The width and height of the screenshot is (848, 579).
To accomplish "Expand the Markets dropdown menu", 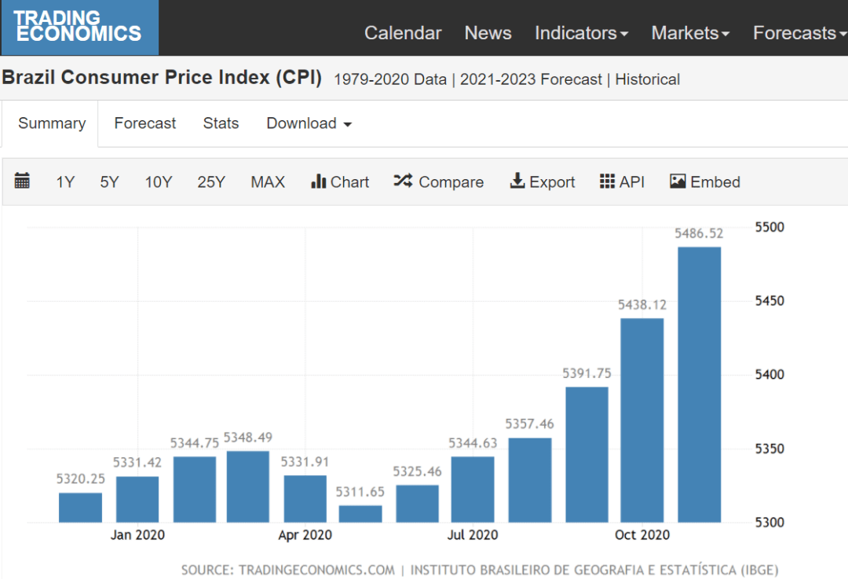I will point(690,33).
